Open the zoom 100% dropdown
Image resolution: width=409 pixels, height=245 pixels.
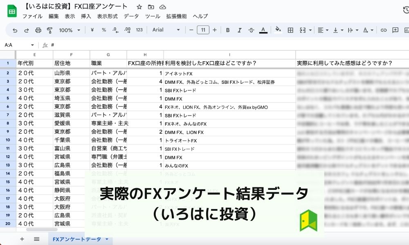pos(70,30)
